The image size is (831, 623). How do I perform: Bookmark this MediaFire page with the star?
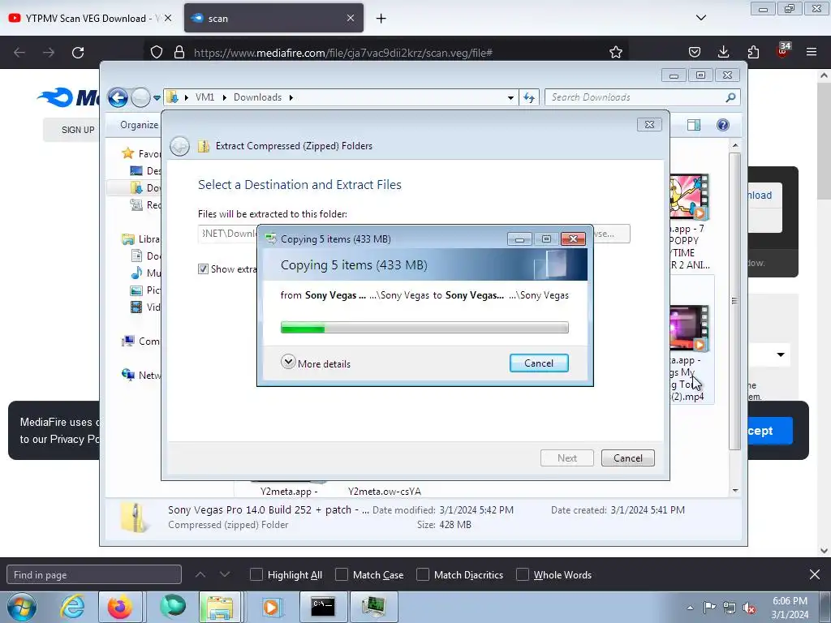[615, 53]
